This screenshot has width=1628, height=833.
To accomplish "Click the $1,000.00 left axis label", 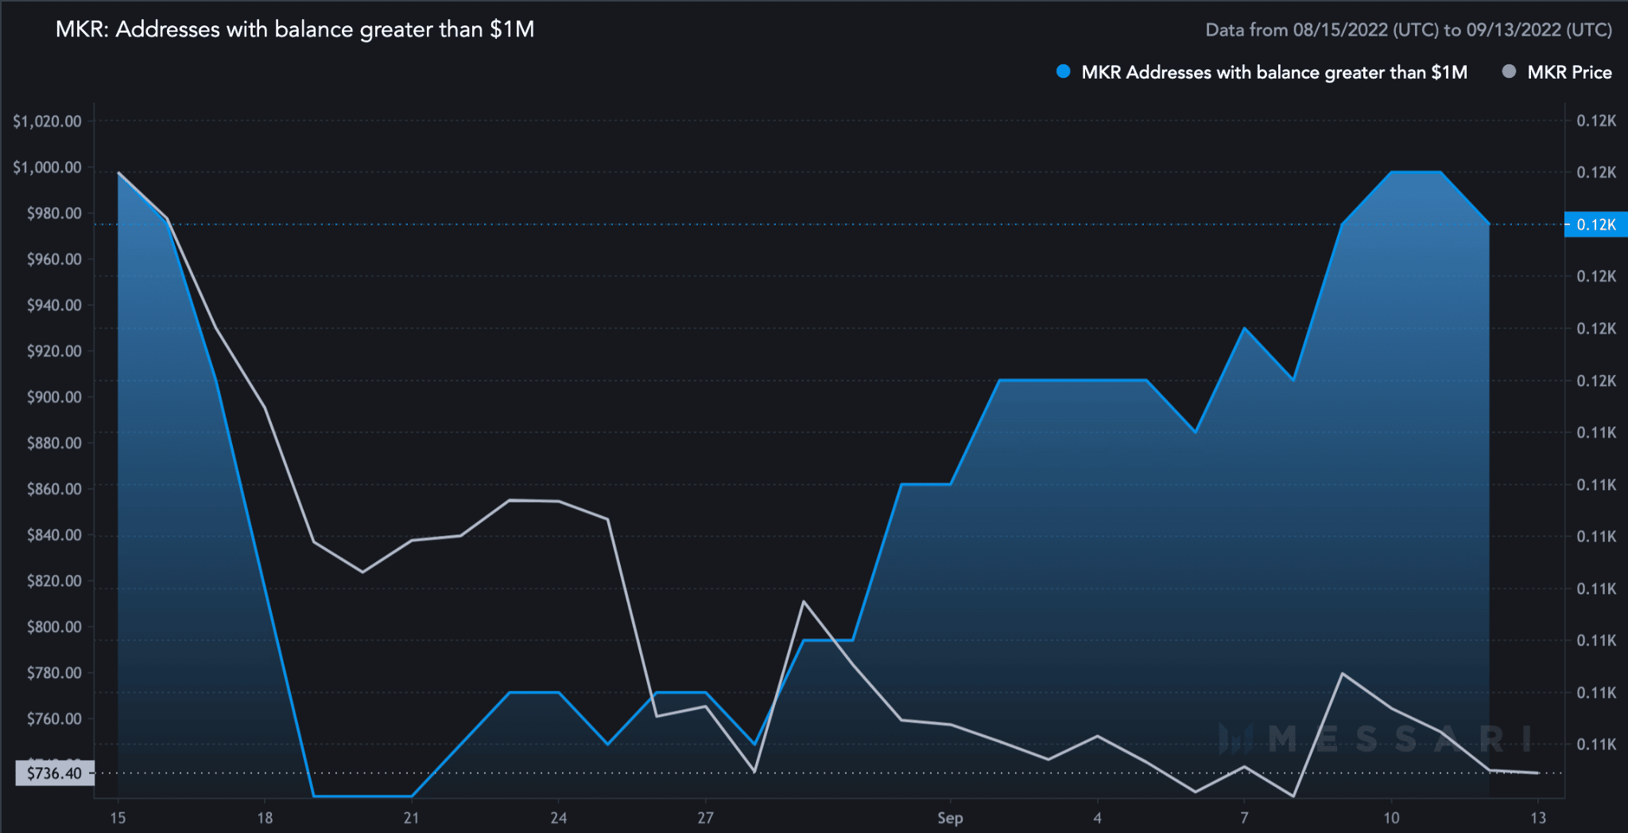I will pos(47,168).
